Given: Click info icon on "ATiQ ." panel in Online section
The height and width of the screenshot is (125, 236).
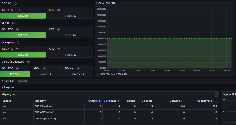Looking at the screenshot, I should 44,68.
